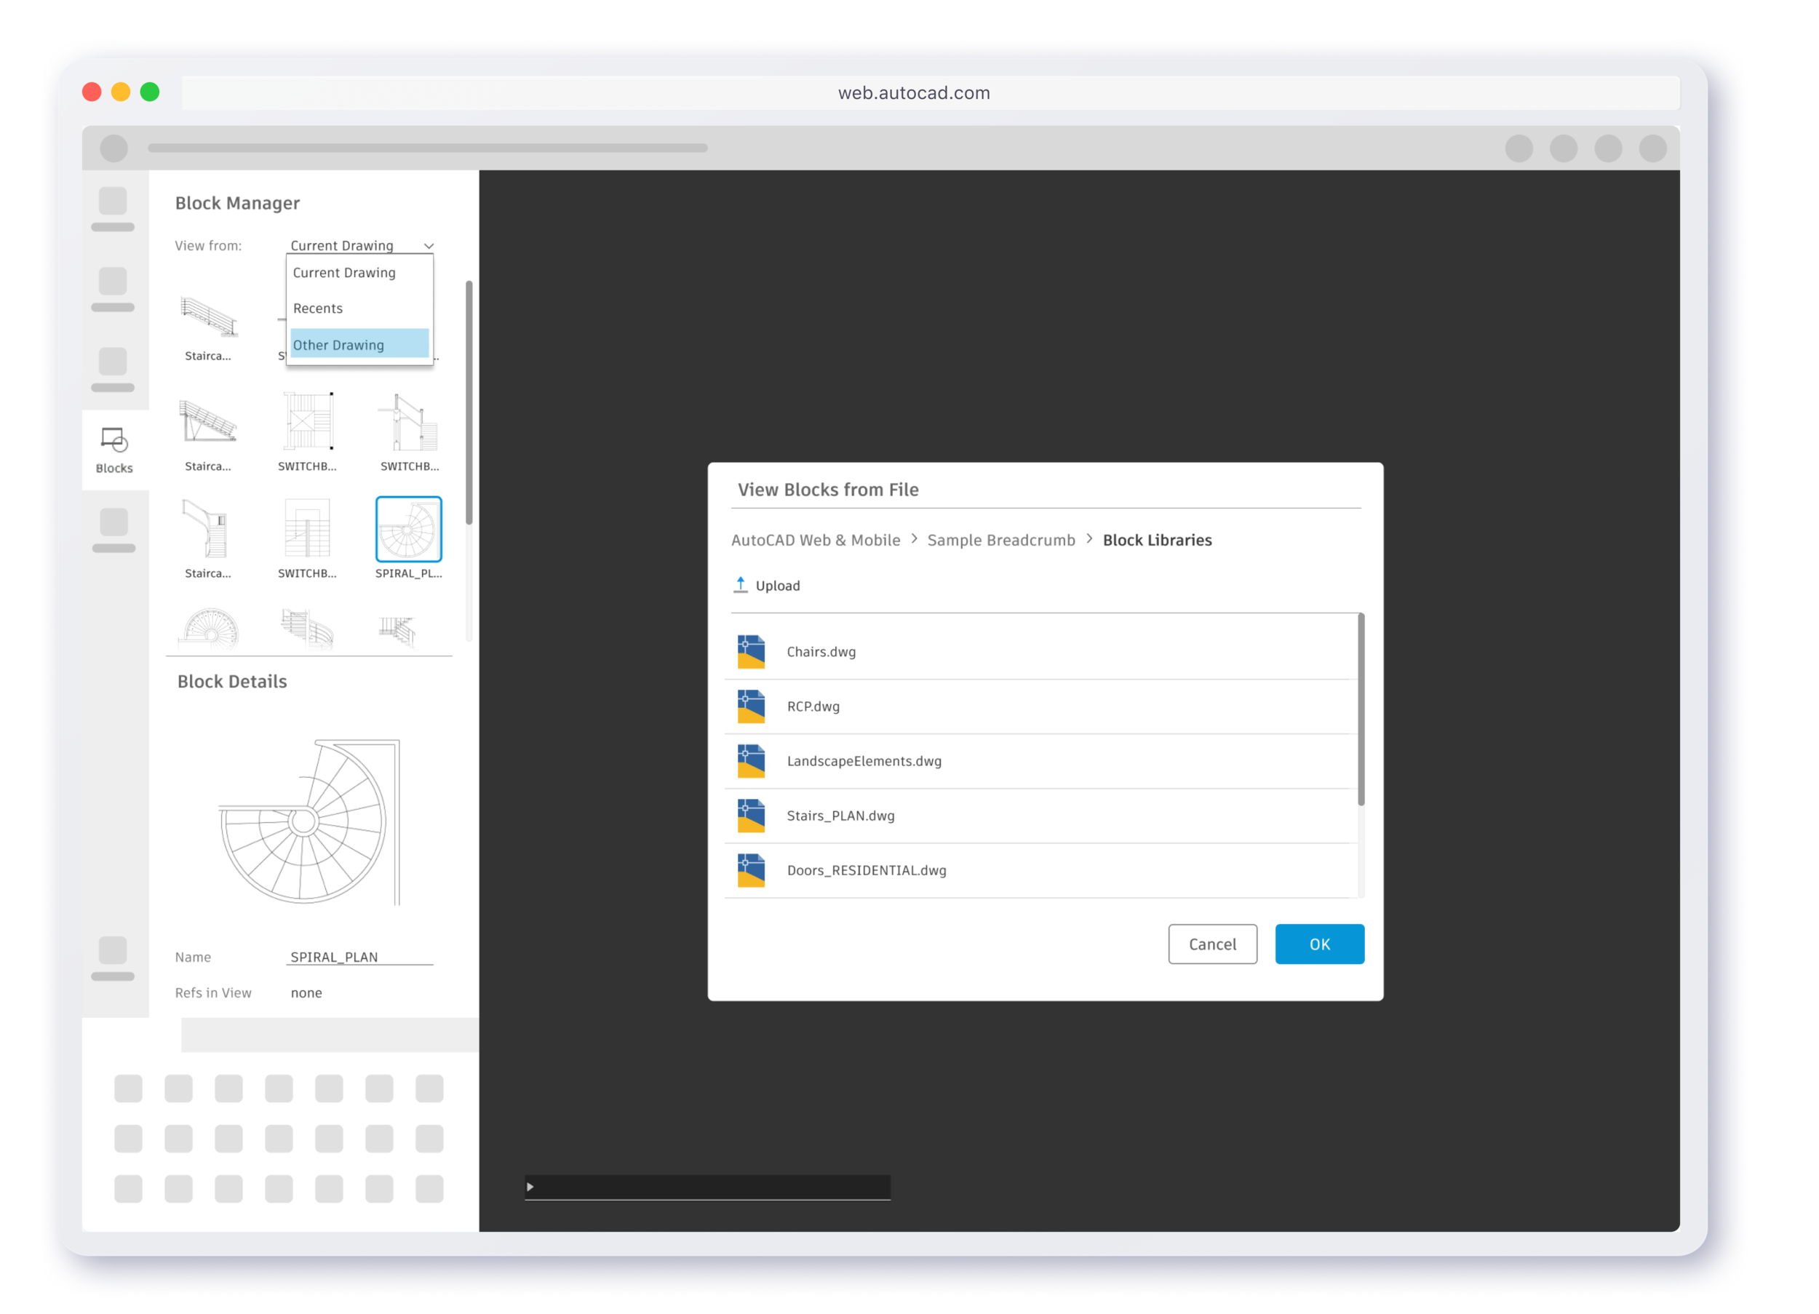Navigate to Sample Breadcrumb folder
Screen dimensions: 1819x1314
click(1001, 540)
